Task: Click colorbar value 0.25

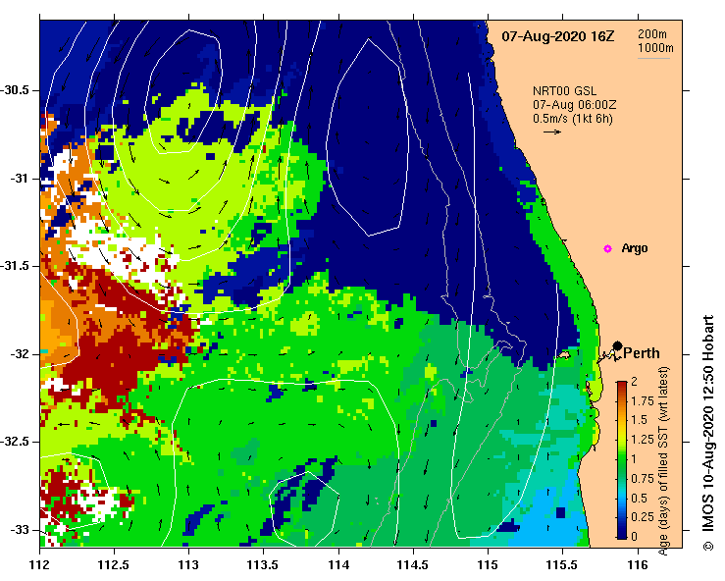Action: (x=643, y=517)
